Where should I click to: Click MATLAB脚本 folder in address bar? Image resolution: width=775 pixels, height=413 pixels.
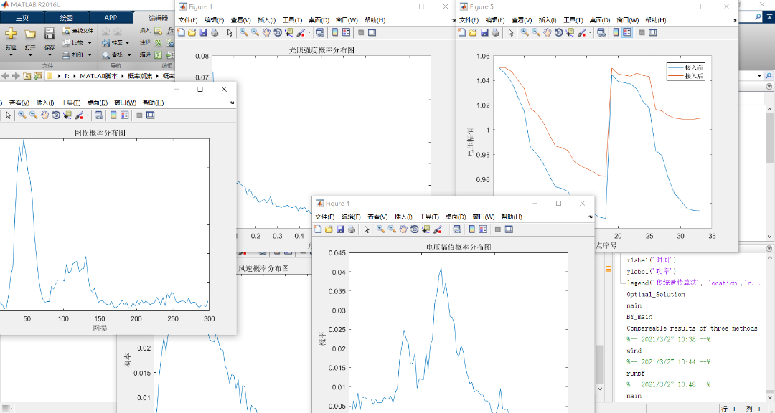pos(98,76)
